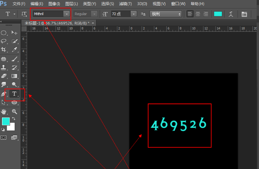Switch to the 未标题-1 document tab

[x=57, y=23]
